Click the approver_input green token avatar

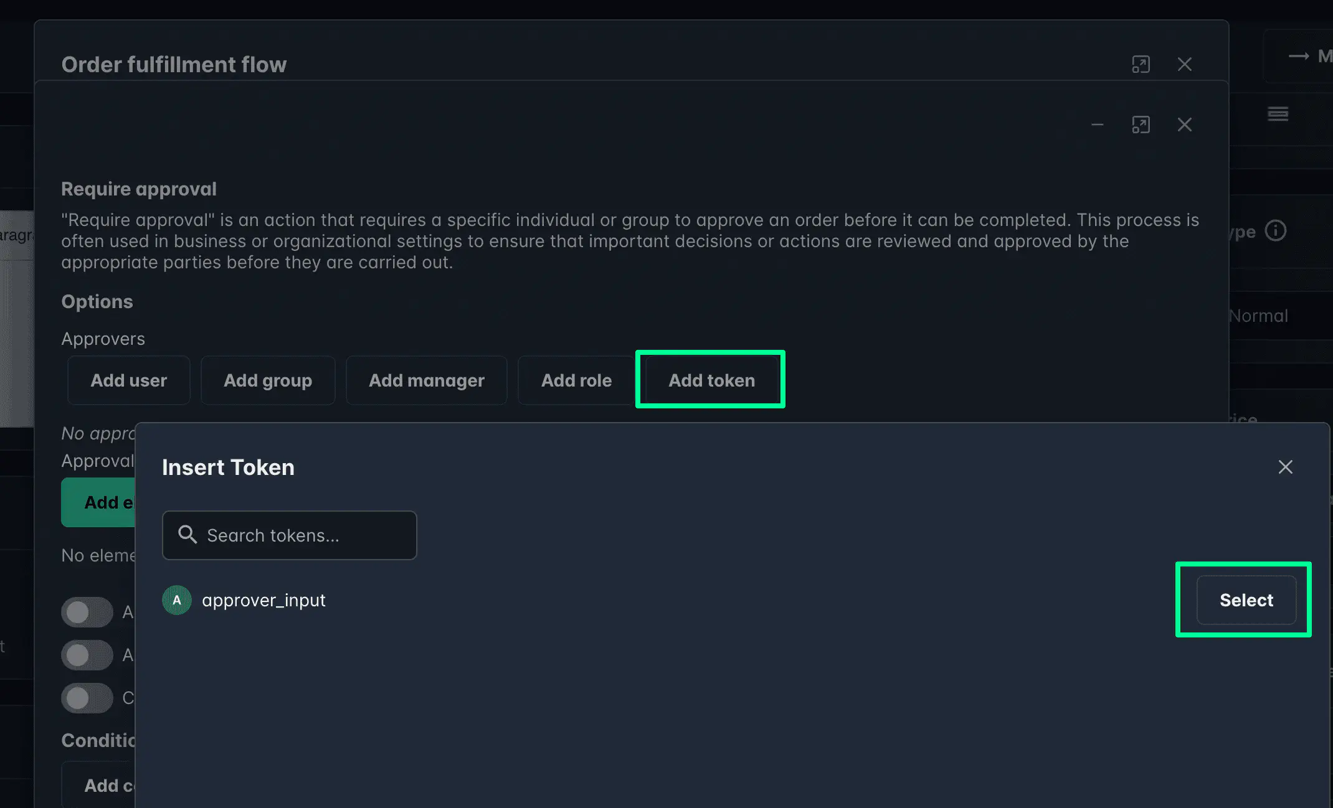click(x=177, y=599)
